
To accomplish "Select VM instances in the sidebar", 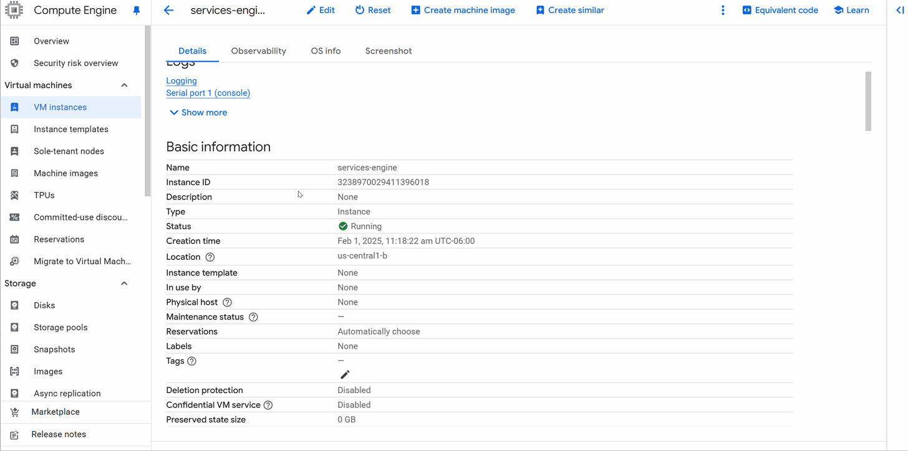I will pos(70,107).
